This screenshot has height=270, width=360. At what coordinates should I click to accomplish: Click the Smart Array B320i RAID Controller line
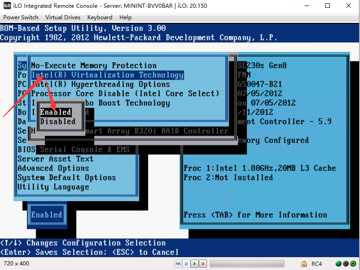[x=157, y=131]
